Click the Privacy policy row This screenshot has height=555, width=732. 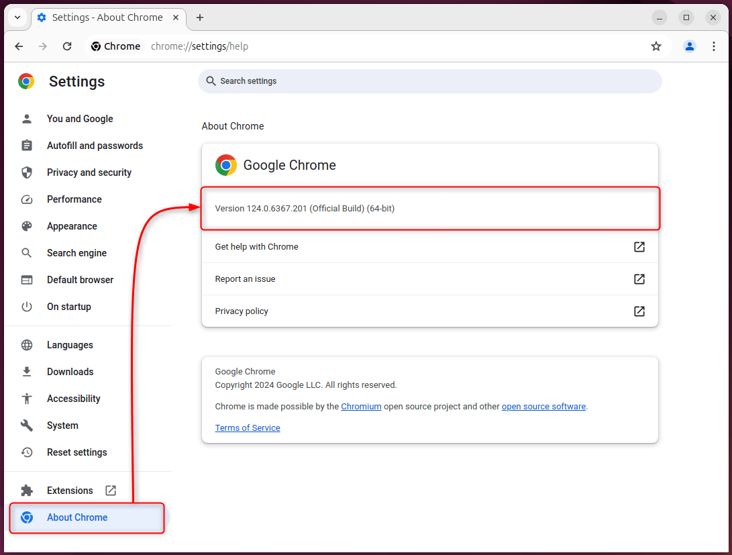click(x=430, y=311)
